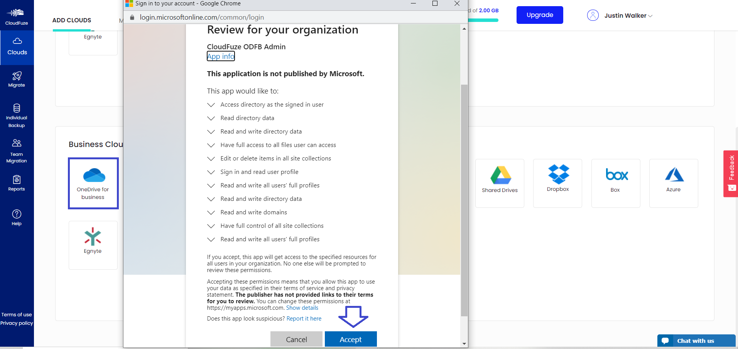Minimize the sign-in popup window
Image resolution: width=738 pixels, height=349 pixels.
[x=413, y=3]
